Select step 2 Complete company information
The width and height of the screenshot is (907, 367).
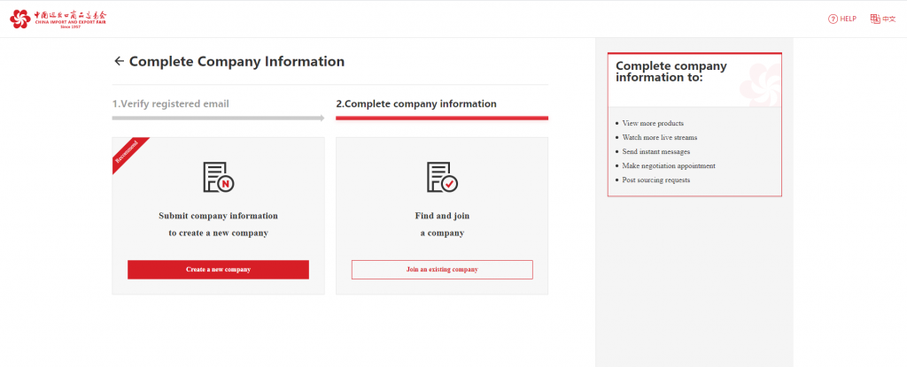(416, 104)
